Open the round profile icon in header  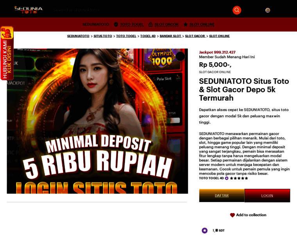[x=268, y=10]
